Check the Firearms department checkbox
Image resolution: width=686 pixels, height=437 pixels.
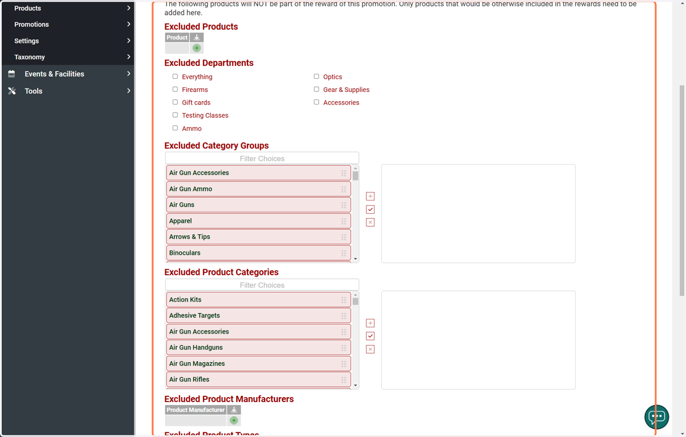pyautogui.click(x=175, y=89)
